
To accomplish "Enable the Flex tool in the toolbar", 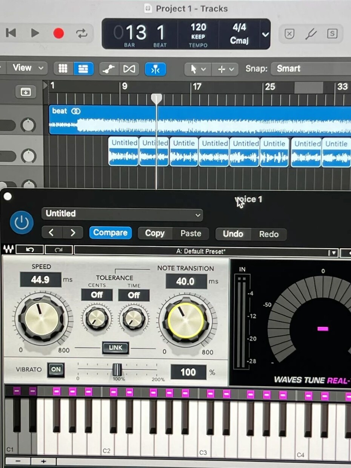I will [x=155, y=69].
